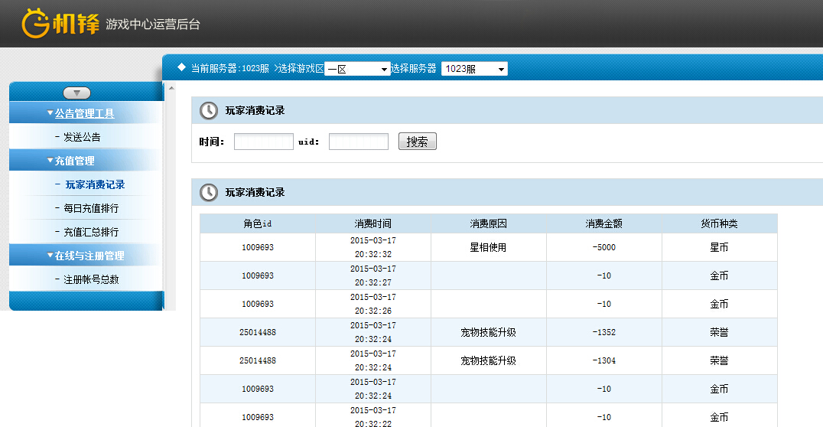Focus the uid input field

click(359, 142)
